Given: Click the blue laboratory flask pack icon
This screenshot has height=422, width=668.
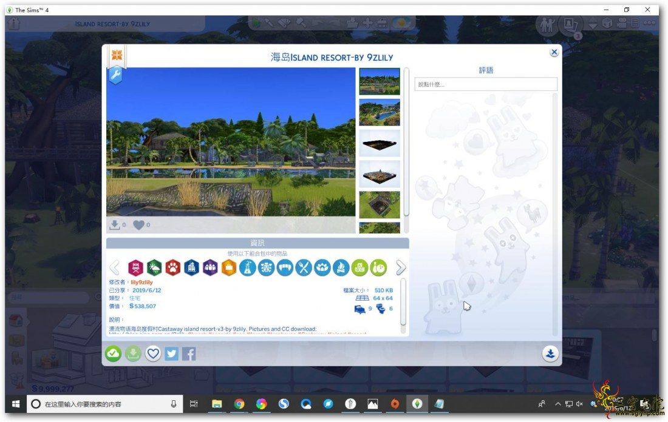Looking at the screenshot, I should (x=248, y=267).
